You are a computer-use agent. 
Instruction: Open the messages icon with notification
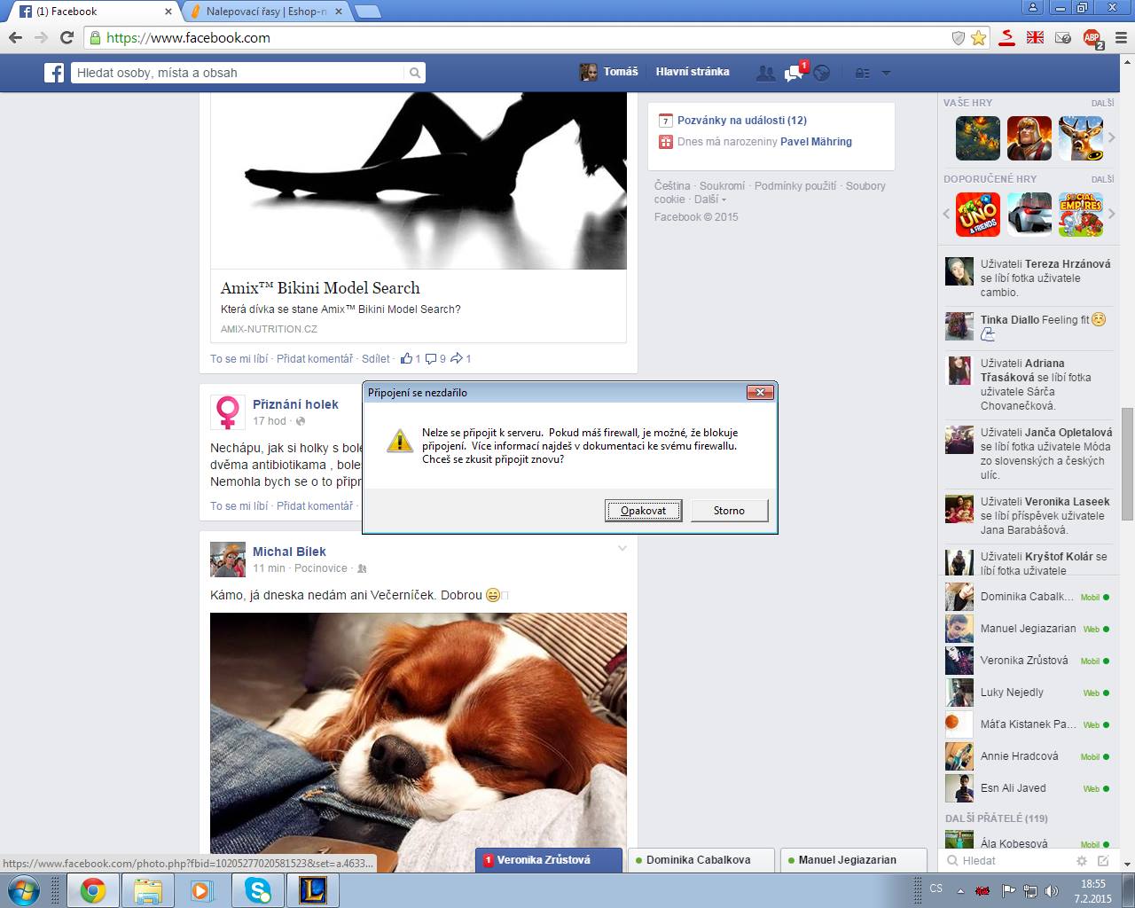point(793,74)
